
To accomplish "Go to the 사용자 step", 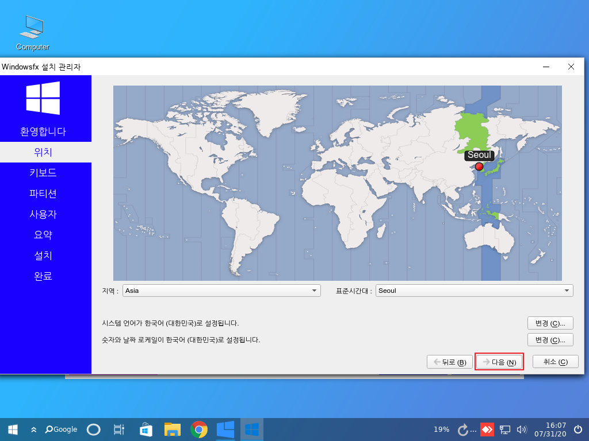I will pyautogui.click(x=43, y=214).
